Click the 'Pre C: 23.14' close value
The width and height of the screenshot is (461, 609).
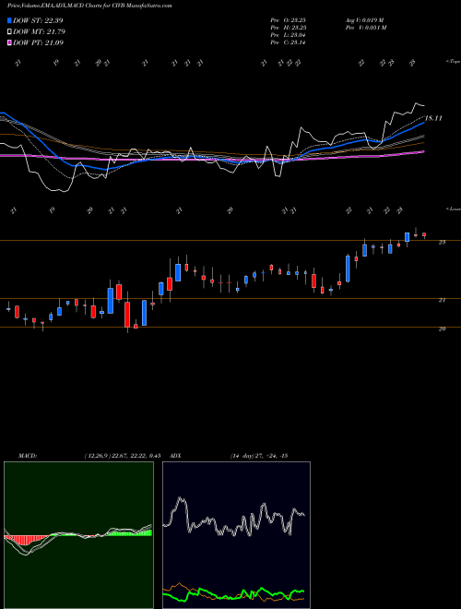(x=288, y=42)
